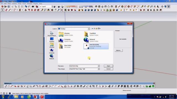Screen dimensions: 177x99
Task: Expand the Layer0 layer dropdown
Action: tap(52, 7)
